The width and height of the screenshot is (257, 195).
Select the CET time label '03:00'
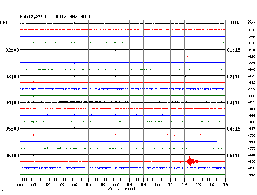click(12, 77)
